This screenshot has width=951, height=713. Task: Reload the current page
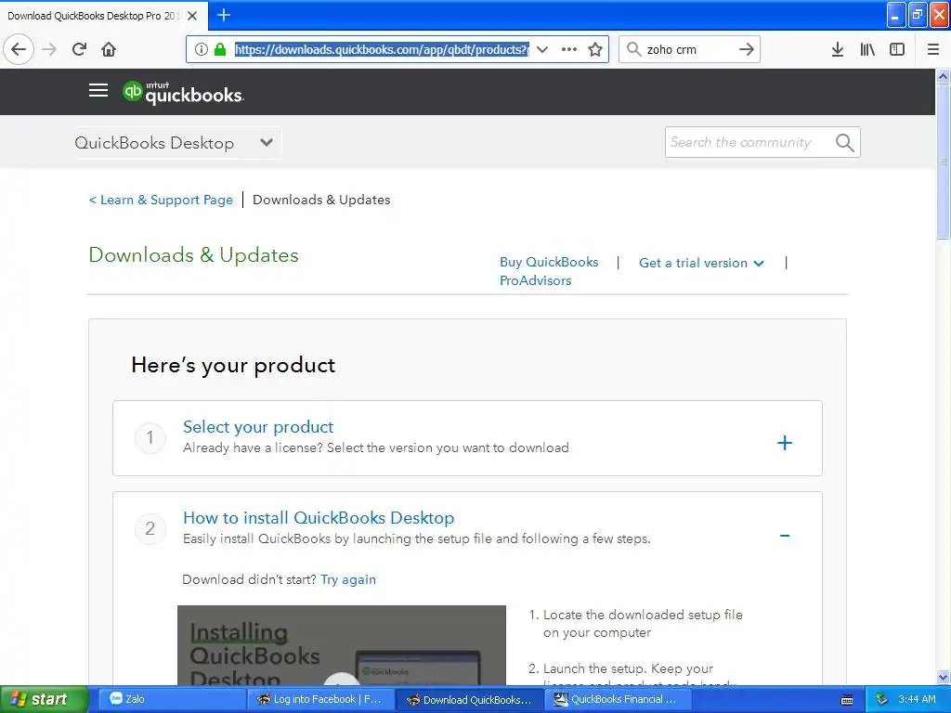(x=80, y=49)
